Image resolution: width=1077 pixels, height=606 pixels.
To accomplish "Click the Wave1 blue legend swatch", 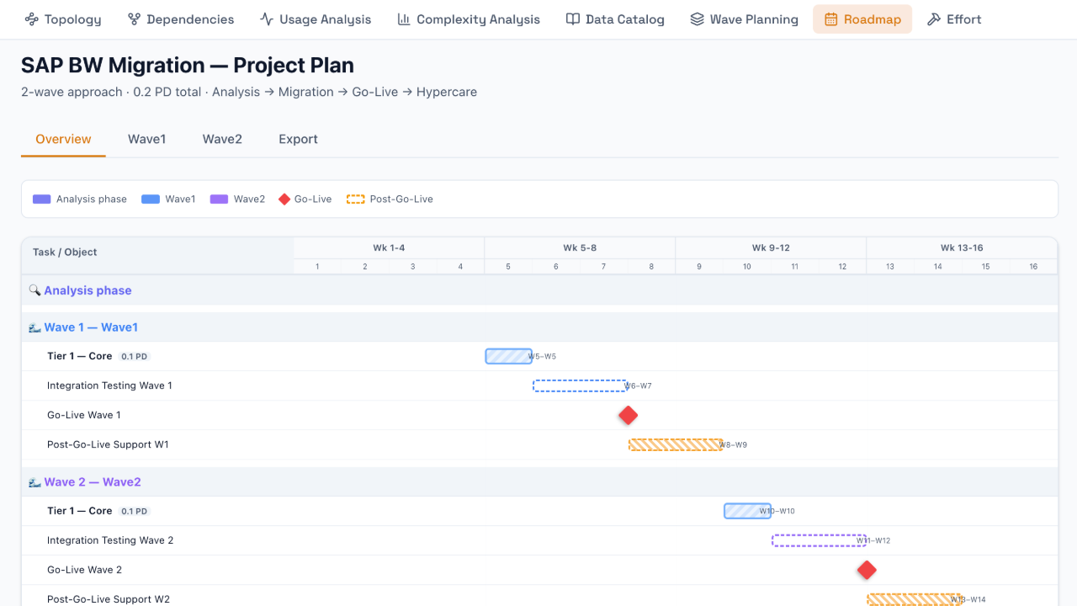I will (151, 199).
